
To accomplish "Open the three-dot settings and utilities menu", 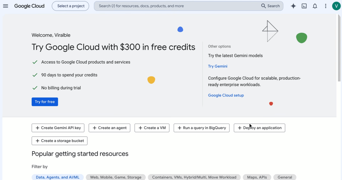I will point(326,6).
